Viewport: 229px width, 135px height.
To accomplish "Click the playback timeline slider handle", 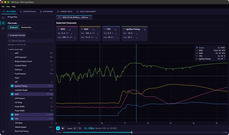I will [x=132, y=132].
